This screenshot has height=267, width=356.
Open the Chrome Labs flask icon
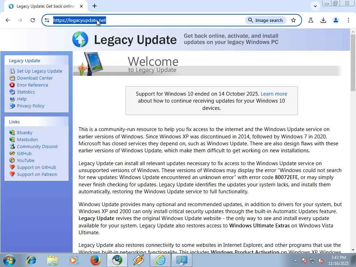click(x=311, y=20)
